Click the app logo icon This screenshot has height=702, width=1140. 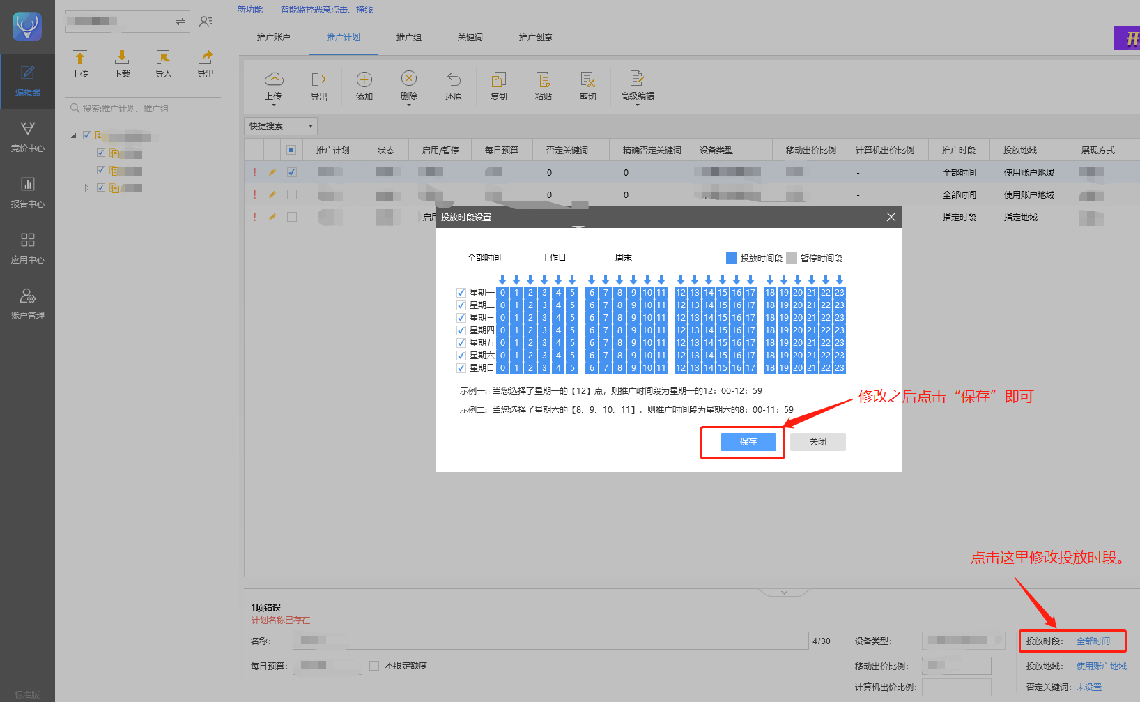[x=27, y=26]
